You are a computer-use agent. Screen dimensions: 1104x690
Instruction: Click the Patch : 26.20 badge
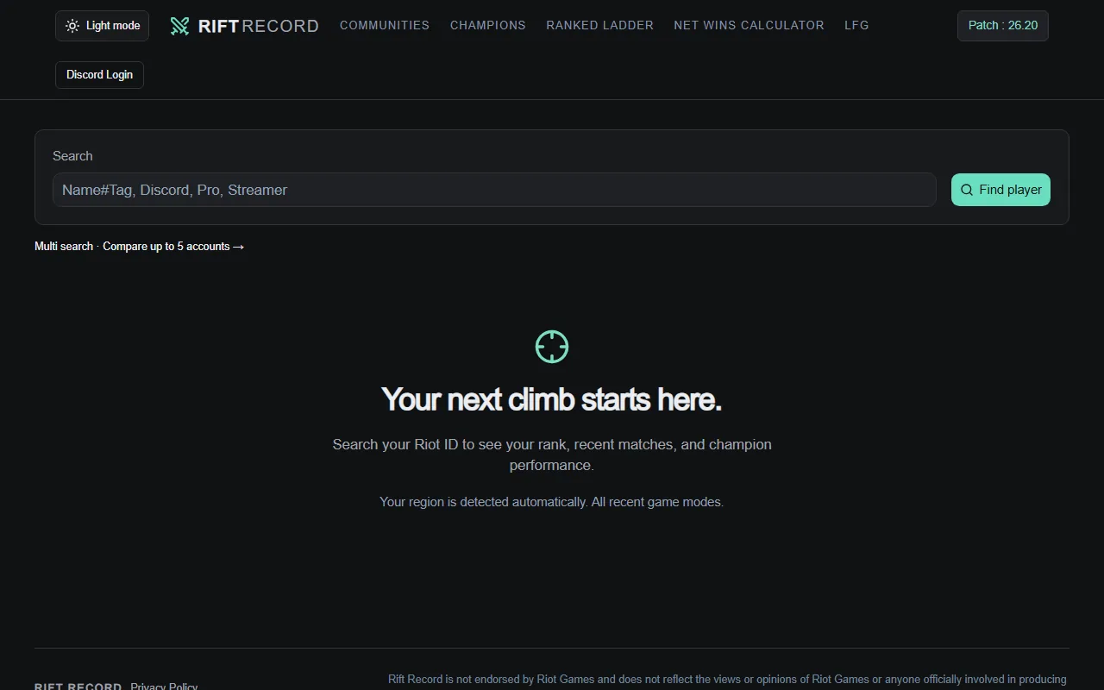(x=1002, y=26)
